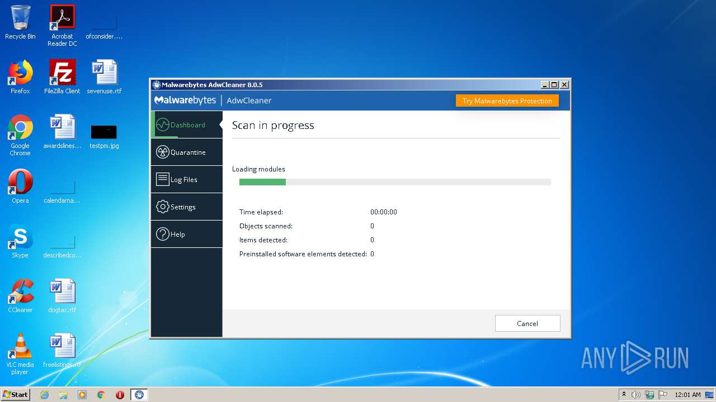Launch Internet Explorer from the taskbar
This screenshot has width=716, height=402.
45,395
